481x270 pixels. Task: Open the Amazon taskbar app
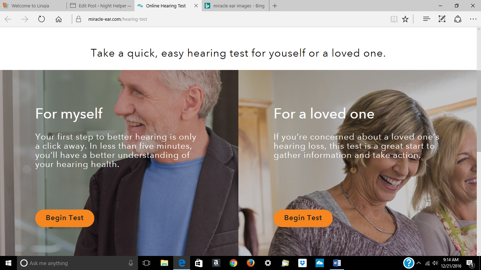pos(216,263)
